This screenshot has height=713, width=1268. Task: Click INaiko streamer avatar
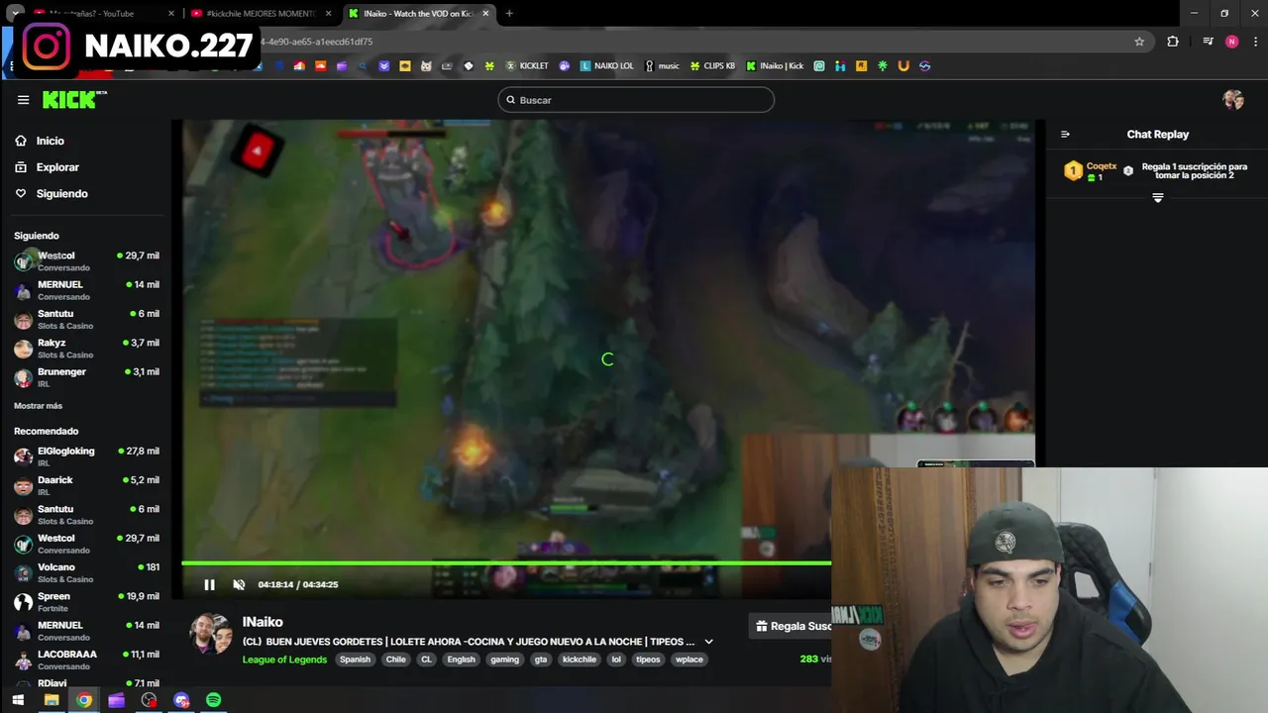point(211,634)
